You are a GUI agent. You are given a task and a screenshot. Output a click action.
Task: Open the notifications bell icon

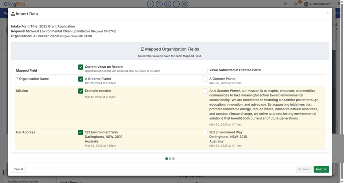(295, 4)
